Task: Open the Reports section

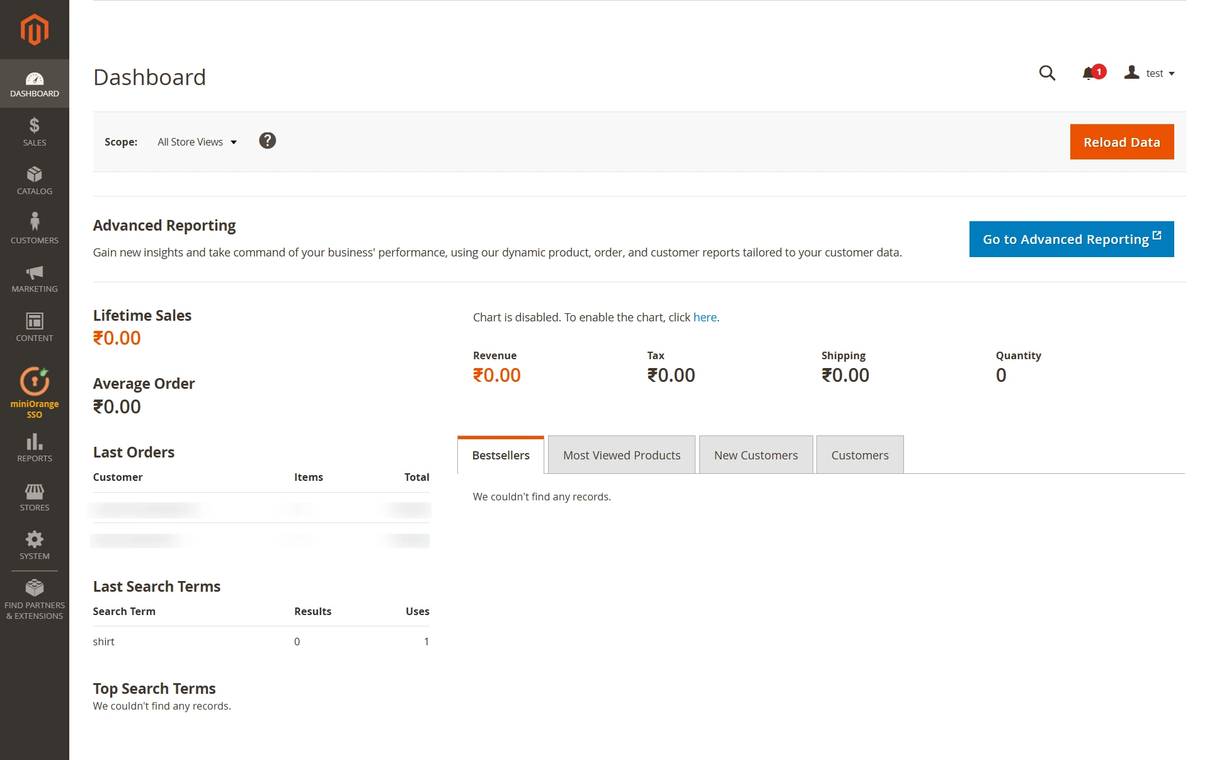Action: point(35,446)
